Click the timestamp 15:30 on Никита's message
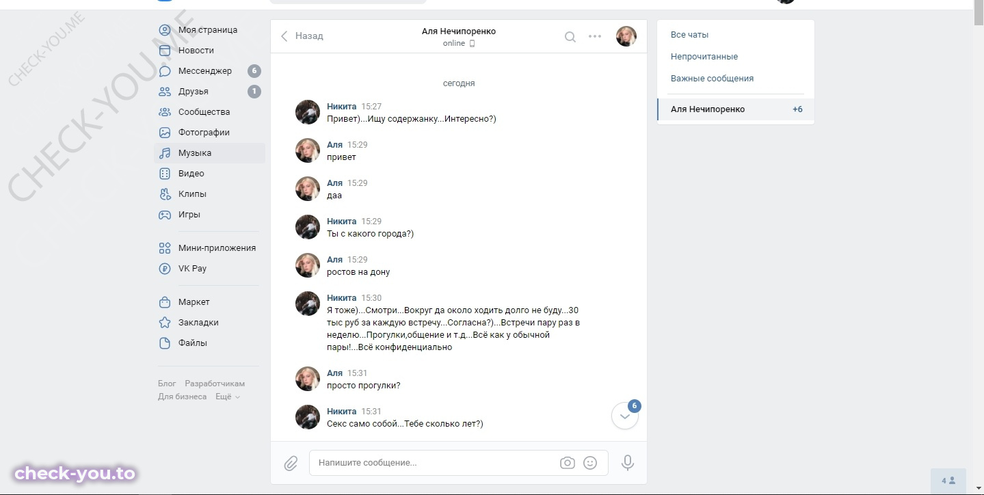This screenshot has width=984, height=495. pyautogui.click(x=371, y=298)
